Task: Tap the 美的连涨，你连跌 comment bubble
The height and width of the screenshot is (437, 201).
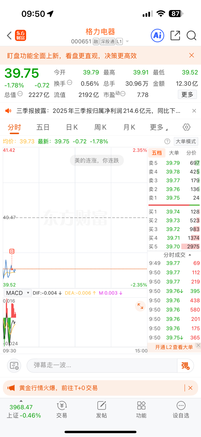Action: (97, 160)
